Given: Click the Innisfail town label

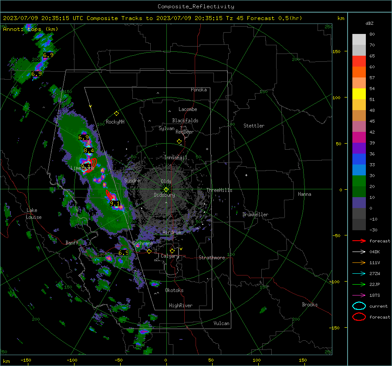Looking at the screenshot, I should [176, 158].
